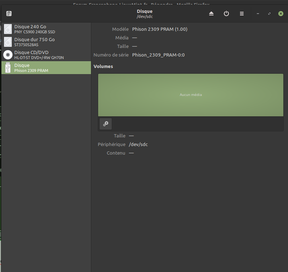Click the header title 'Disque /dev/sdc'
Viewport: 288px width, 272px height.
pyautogui.click(x=144, y=14)
